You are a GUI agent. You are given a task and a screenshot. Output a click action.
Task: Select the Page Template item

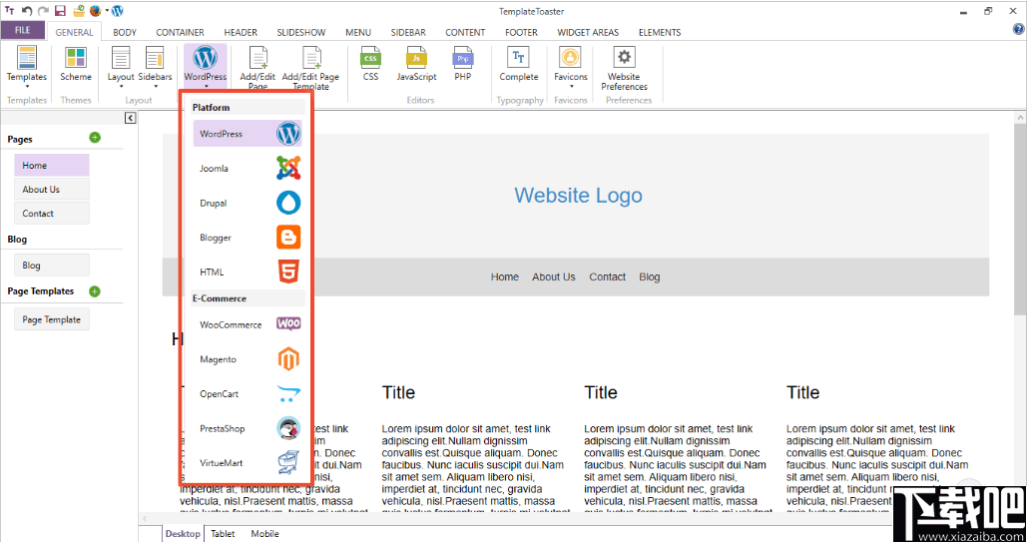[52, 319]
